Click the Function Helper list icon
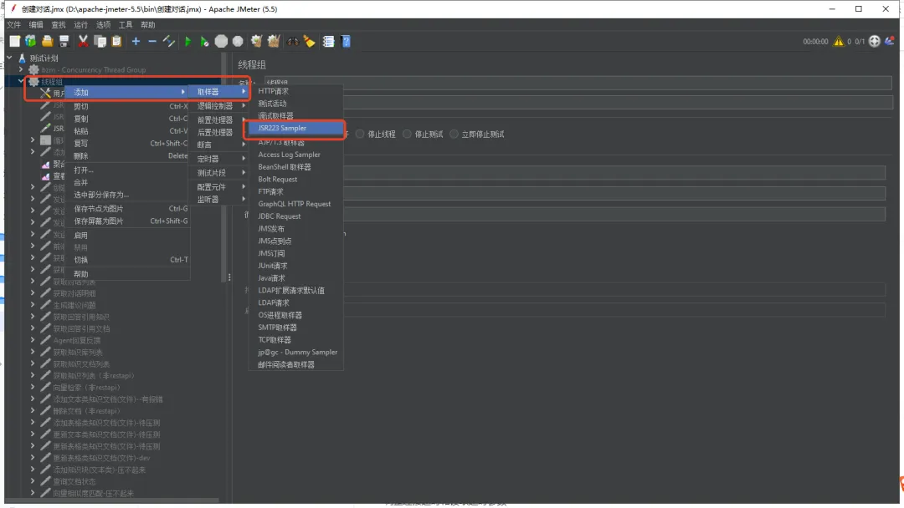The image size is (904, 508). 328,41
